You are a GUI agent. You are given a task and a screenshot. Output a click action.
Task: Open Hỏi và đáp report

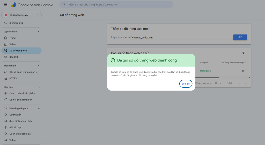point(21,127)
